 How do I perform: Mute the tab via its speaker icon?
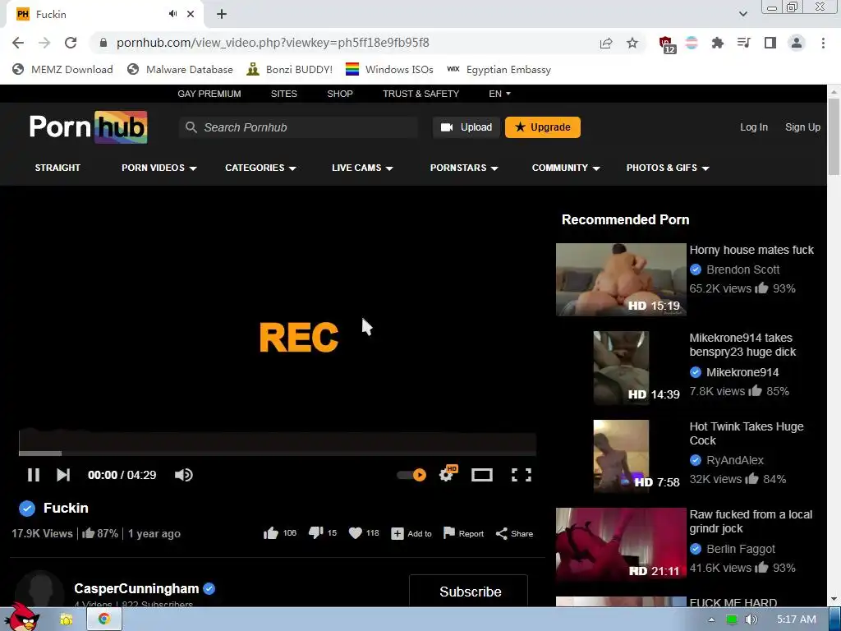click(x=172, y=14)
